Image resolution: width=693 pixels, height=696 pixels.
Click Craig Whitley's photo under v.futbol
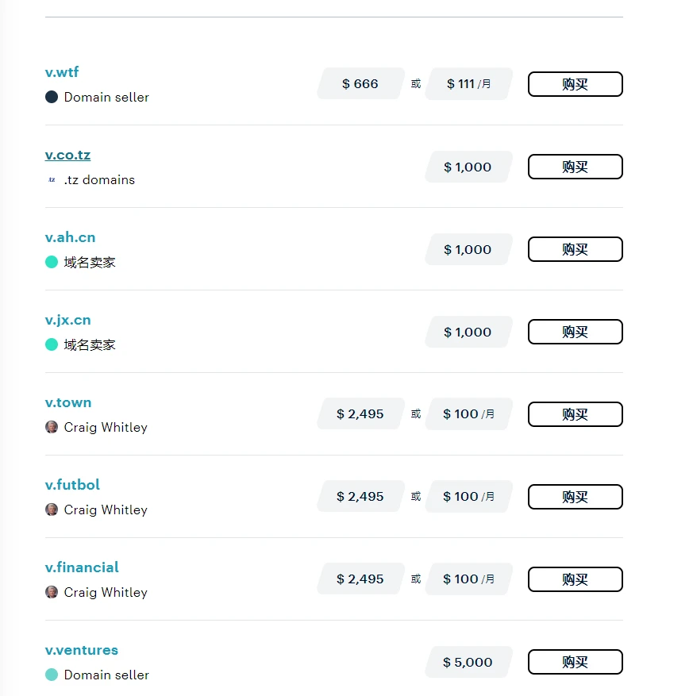tap(52, 510)
